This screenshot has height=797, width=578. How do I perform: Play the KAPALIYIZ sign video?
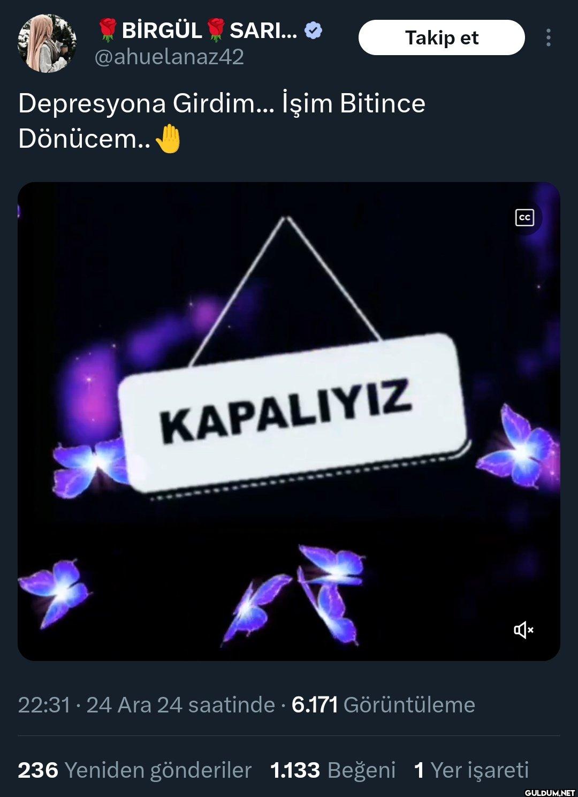click(x=289, y=421)
